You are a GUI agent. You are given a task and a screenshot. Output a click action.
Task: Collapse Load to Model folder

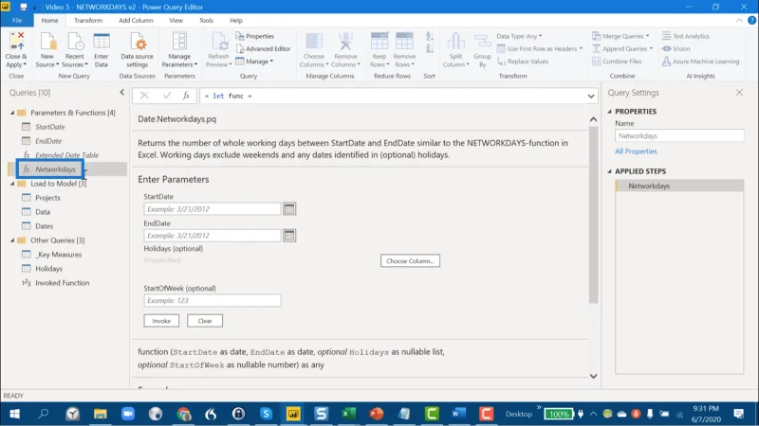tap(12, 184)
